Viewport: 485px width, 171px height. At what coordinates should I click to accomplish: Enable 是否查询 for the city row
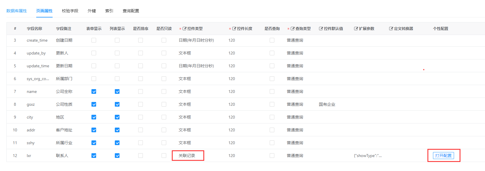click(272, 117)
